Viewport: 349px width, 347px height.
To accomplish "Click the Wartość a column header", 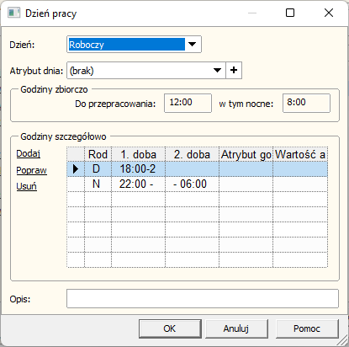I will tap(300, 154).
